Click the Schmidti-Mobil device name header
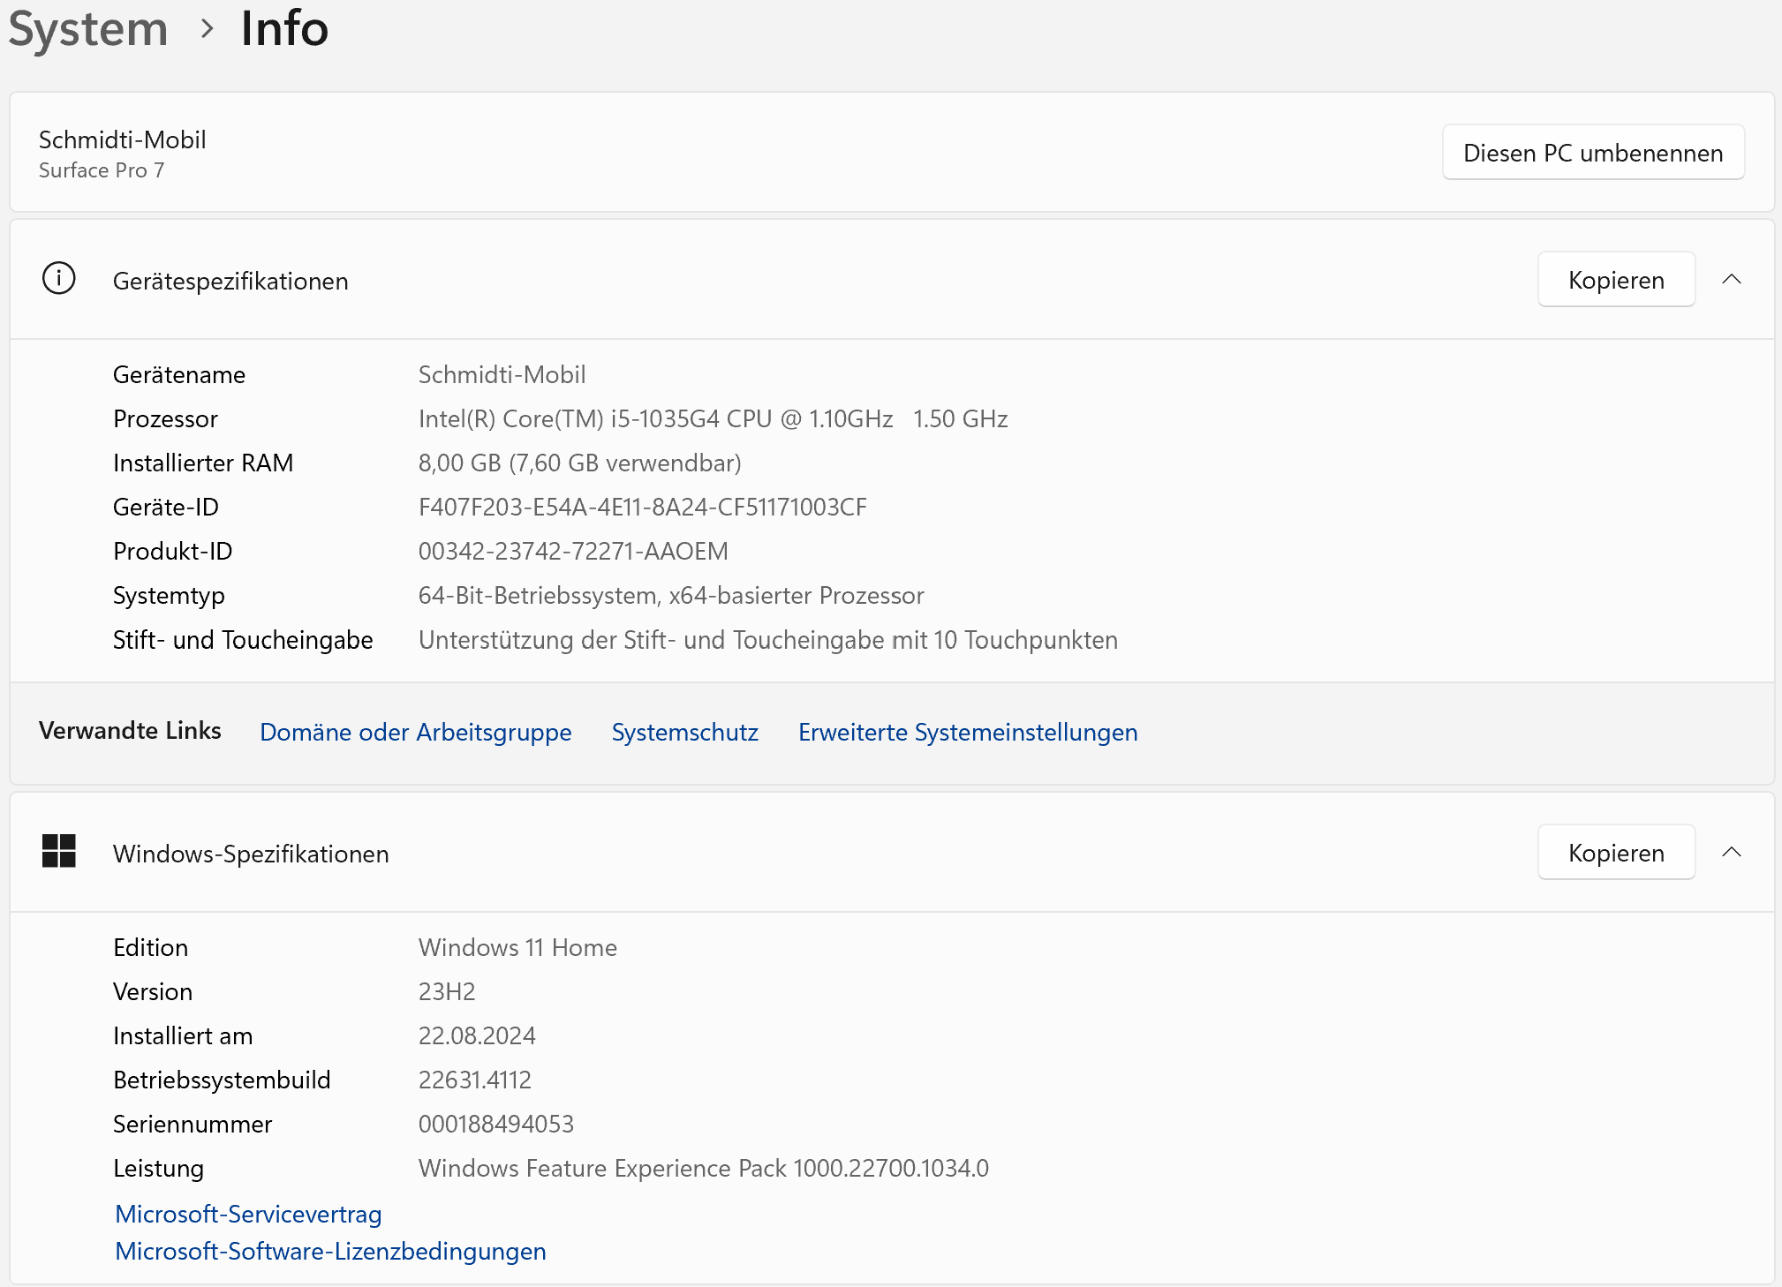 coord(122,139)
